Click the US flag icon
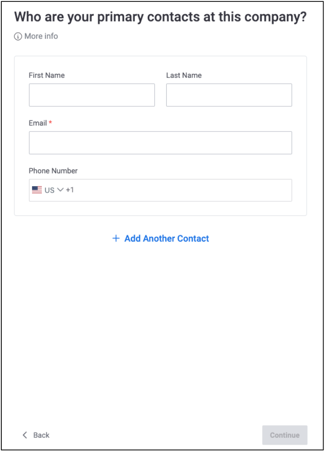 click(x=37, y=190)
